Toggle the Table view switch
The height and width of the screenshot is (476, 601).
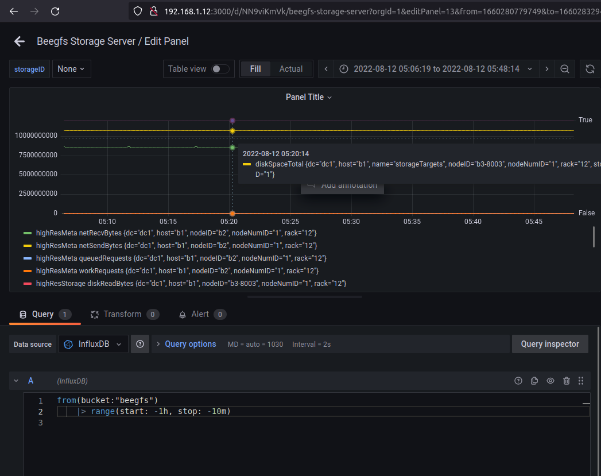(x=221, y=69)
